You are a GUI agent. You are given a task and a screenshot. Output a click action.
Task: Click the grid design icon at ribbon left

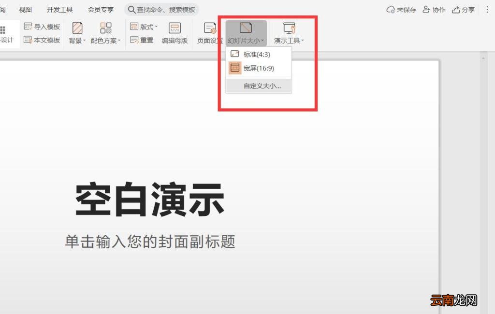point(3,30)
